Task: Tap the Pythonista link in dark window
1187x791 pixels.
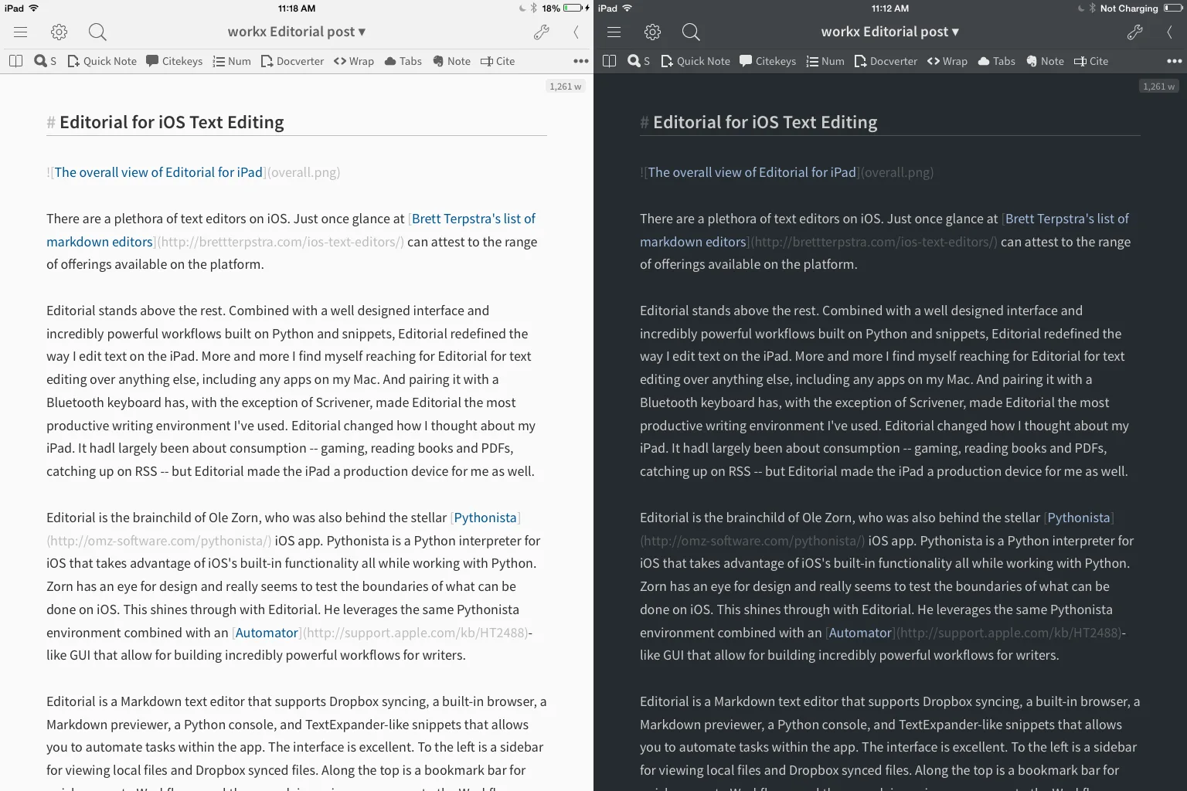Action: pyautogui.click(x=1079, y=518)
